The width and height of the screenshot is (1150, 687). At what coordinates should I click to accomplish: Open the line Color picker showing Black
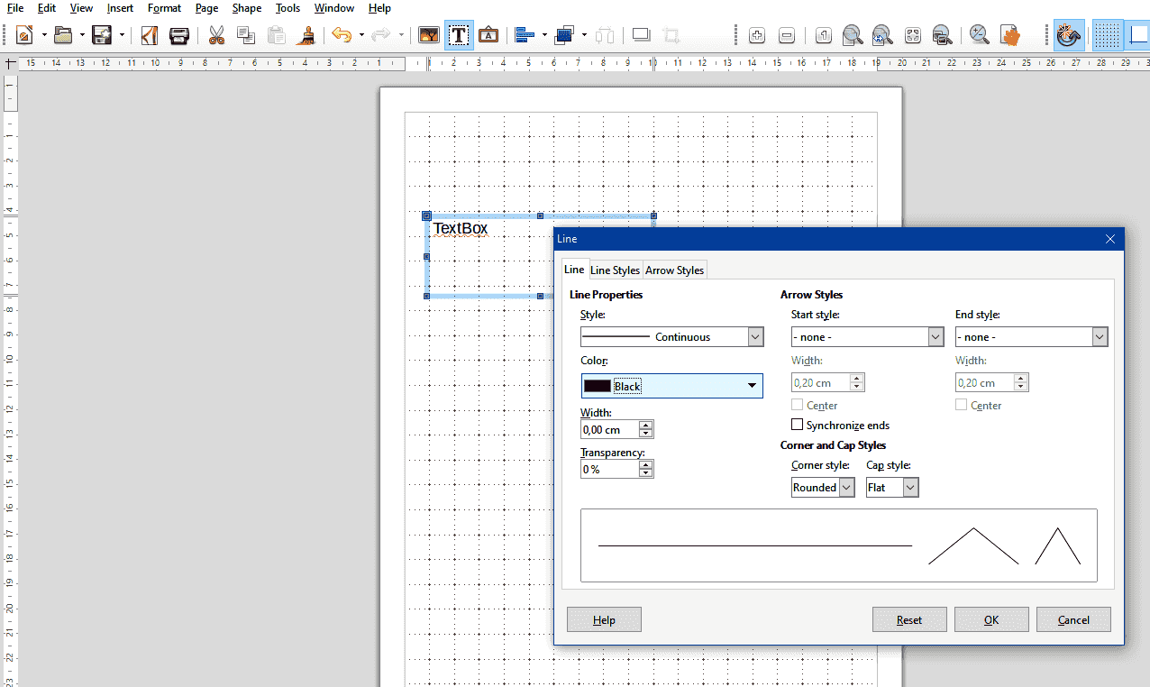(x=751, y=386)
